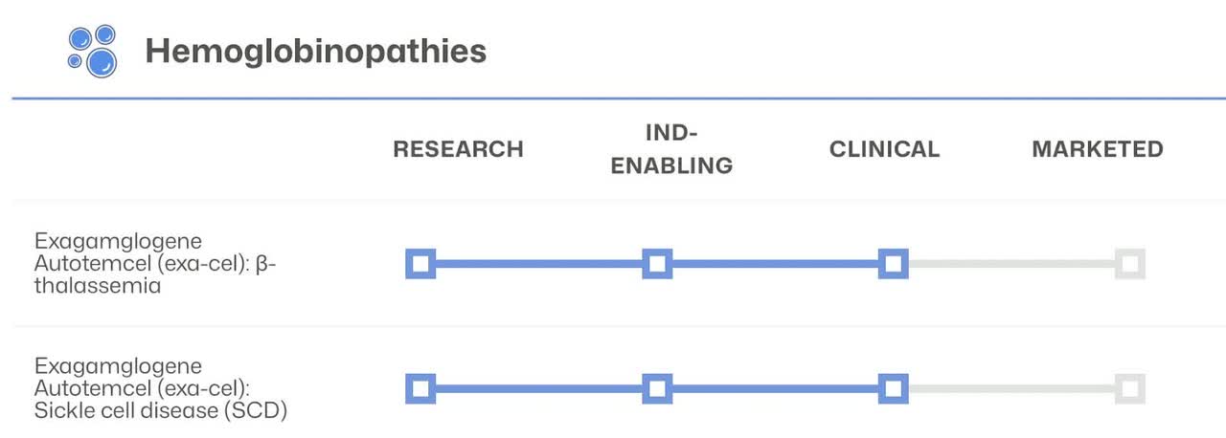This screenshot has width=1226, height=438.
Task: Click the Hemoglobinopathies blue cells icon
Action: tap(92, 51)
